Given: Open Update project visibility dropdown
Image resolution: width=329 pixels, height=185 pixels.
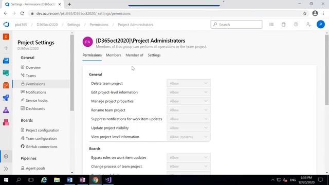Looking at the screenshot, I should pyautogui.click(x=189, y=128).
